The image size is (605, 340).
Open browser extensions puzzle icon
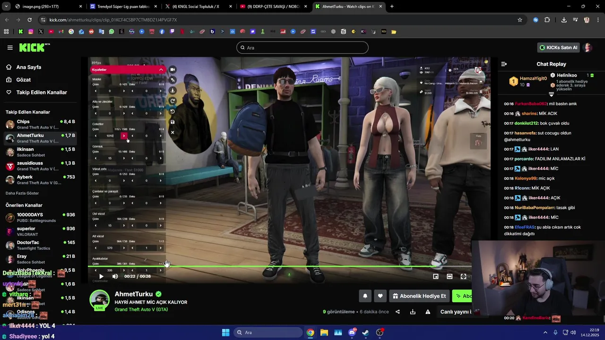tap(547, 20)
